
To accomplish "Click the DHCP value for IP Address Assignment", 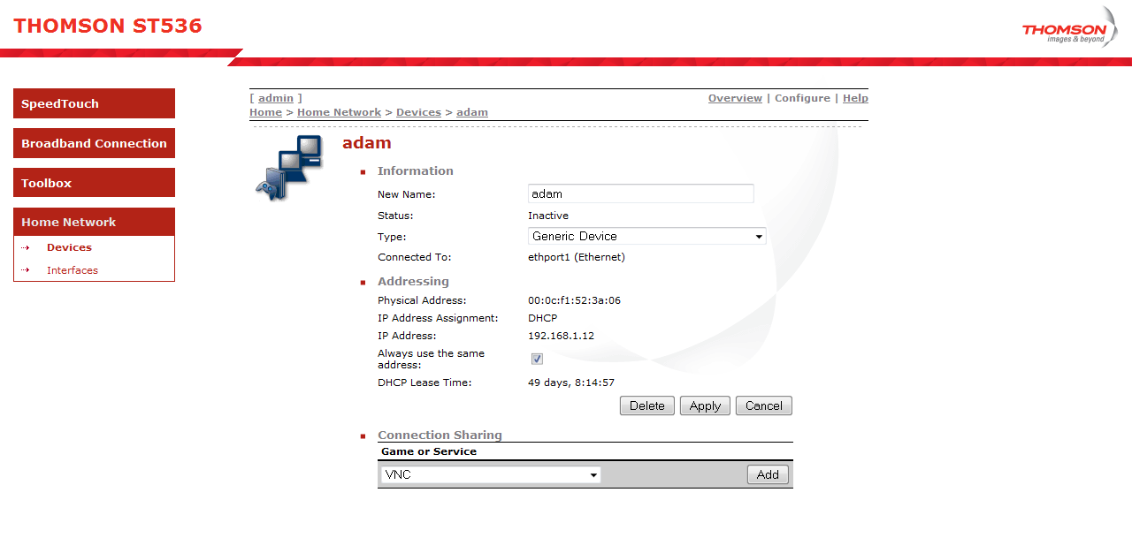I will coord(543,318).
